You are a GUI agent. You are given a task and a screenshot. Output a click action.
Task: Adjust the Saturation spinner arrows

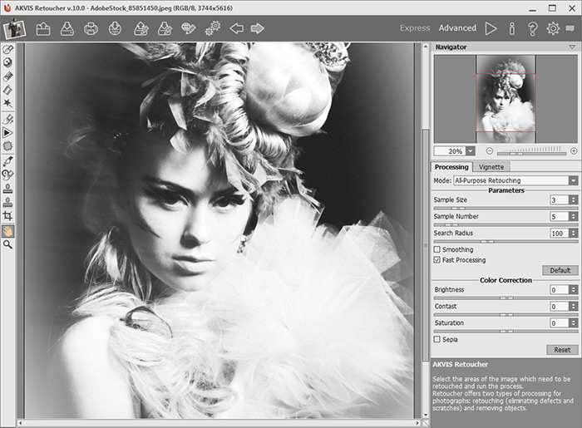[x=574, y=323]
